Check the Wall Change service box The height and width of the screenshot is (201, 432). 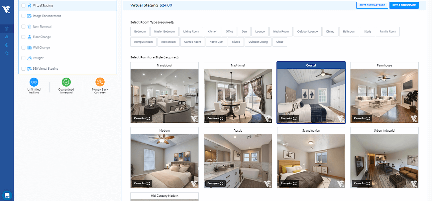(23, 47)
